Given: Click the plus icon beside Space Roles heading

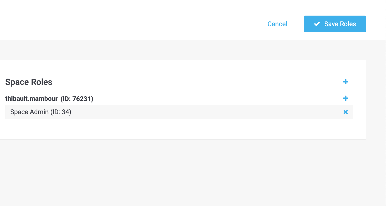Looking at the screenshot, I should 346,82.
